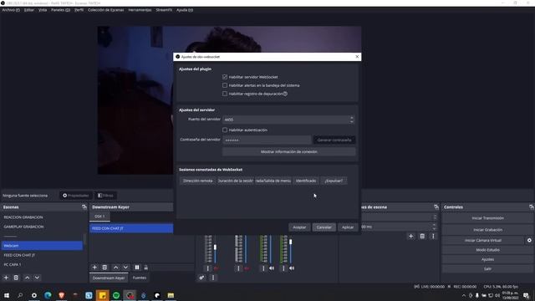Move Downstream Keyer item down

(x=125, y=268)
